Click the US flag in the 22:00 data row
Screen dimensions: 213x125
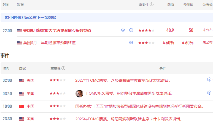pos(20,30)
